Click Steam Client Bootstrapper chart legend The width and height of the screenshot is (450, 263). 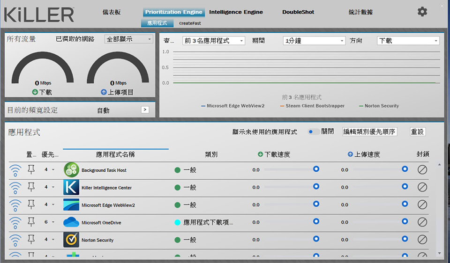312,106
